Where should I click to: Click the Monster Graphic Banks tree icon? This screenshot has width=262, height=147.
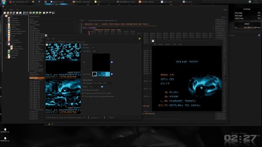(x=9, y=31)
